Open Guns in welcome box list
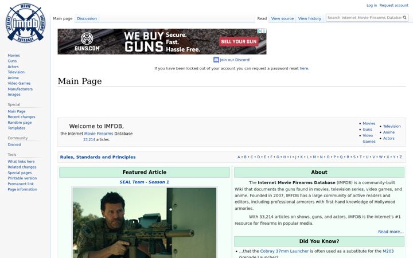Screen dimensions: 413x258 tap(367, 129)
